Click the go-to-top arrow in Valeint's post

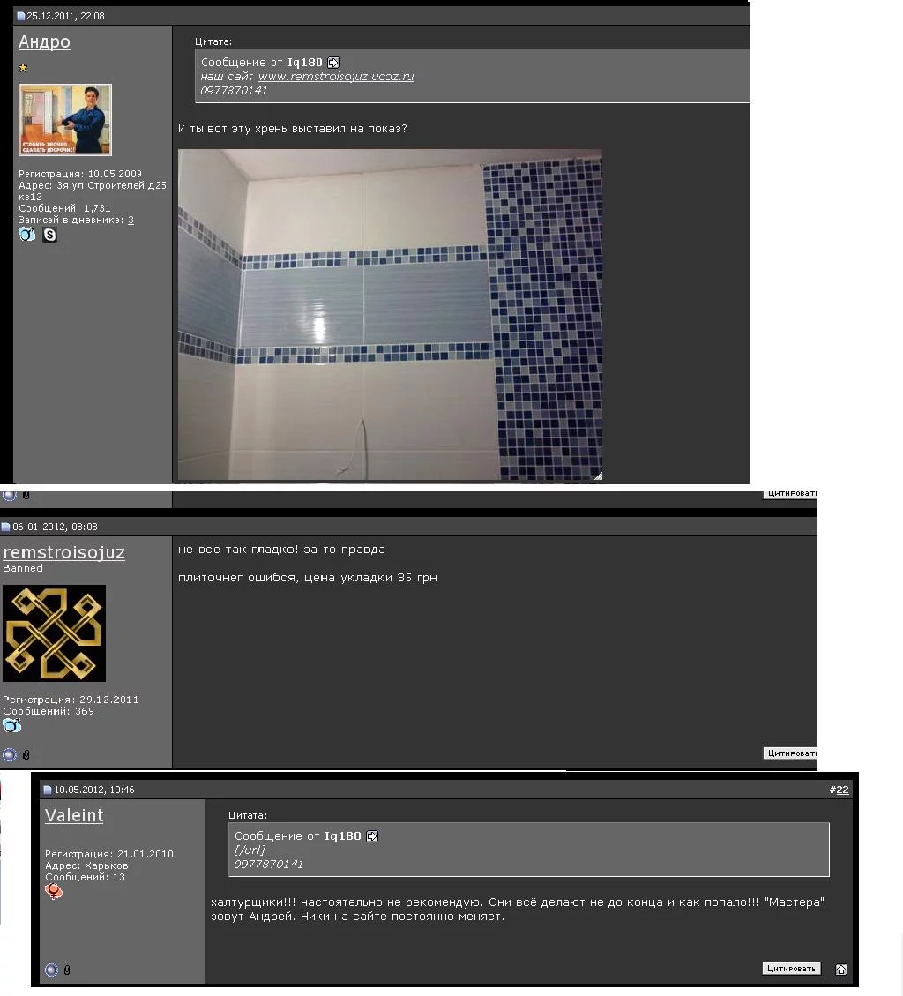pos(840,969)
